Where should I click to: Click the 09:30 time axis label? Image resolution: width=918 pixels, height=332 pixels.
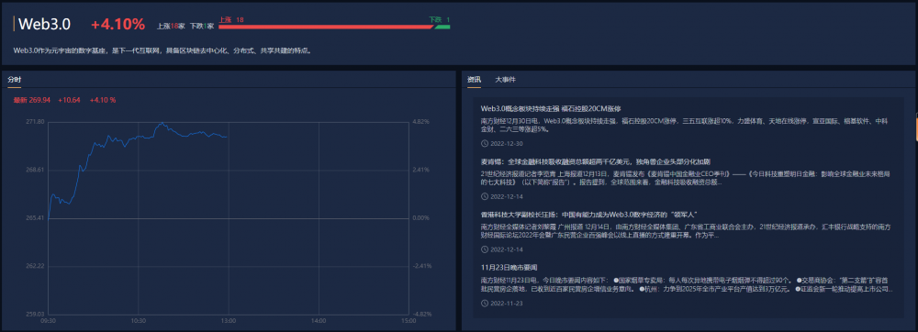point(49,321)
